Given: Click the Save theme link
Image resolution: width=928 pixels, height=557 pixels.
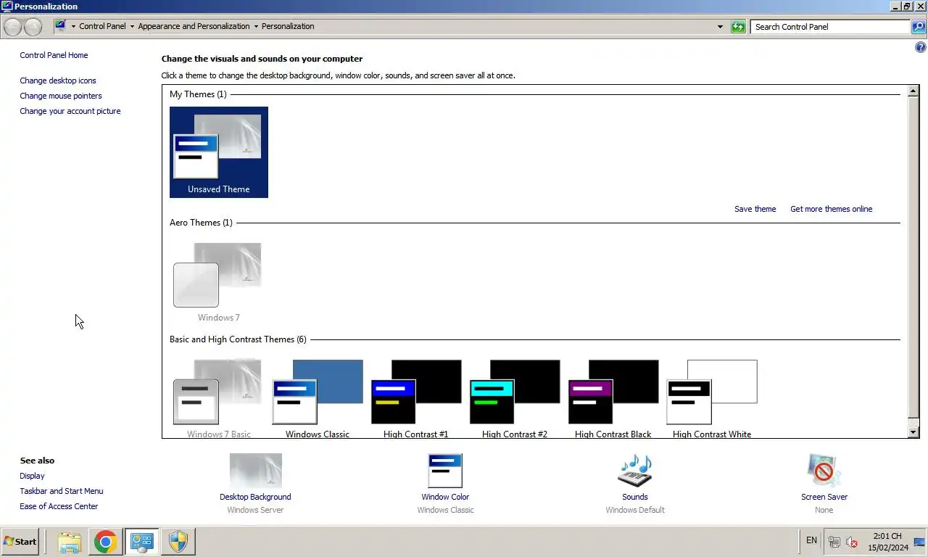Looking at the screenshot, I should coord(755,209).
